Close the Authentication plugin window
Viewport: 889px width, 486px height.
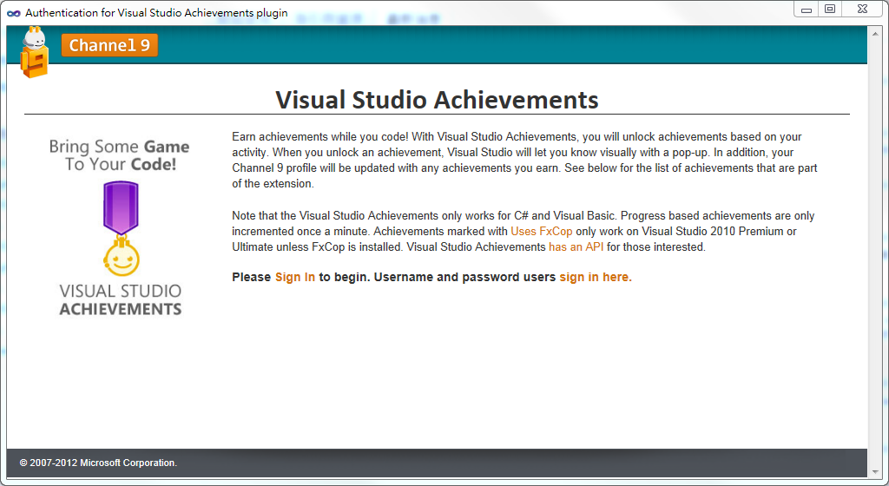pos(862,10)
